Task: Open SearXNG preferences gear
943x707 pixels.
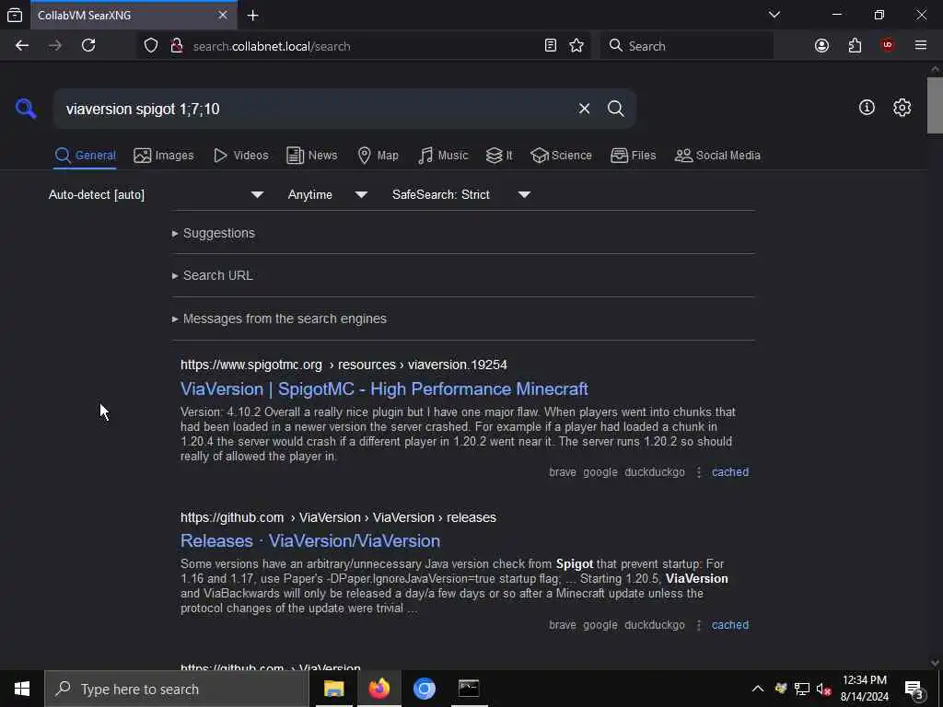Action: click(902, 108)
